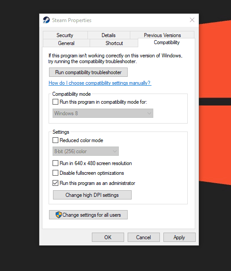This screenshot has height=271, width=231.
Task: Open the Windows 8 compatibility dropdown
Action: point(103,113)
